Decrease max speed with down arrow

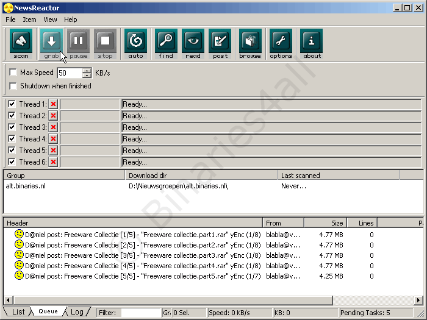point(87,76)
